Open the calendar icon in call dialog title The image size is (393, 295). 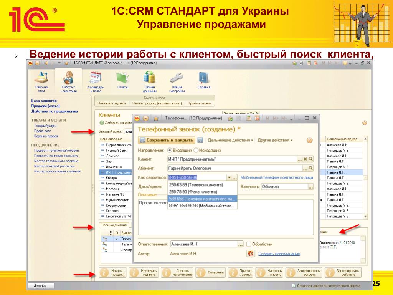tap(257, 118)
